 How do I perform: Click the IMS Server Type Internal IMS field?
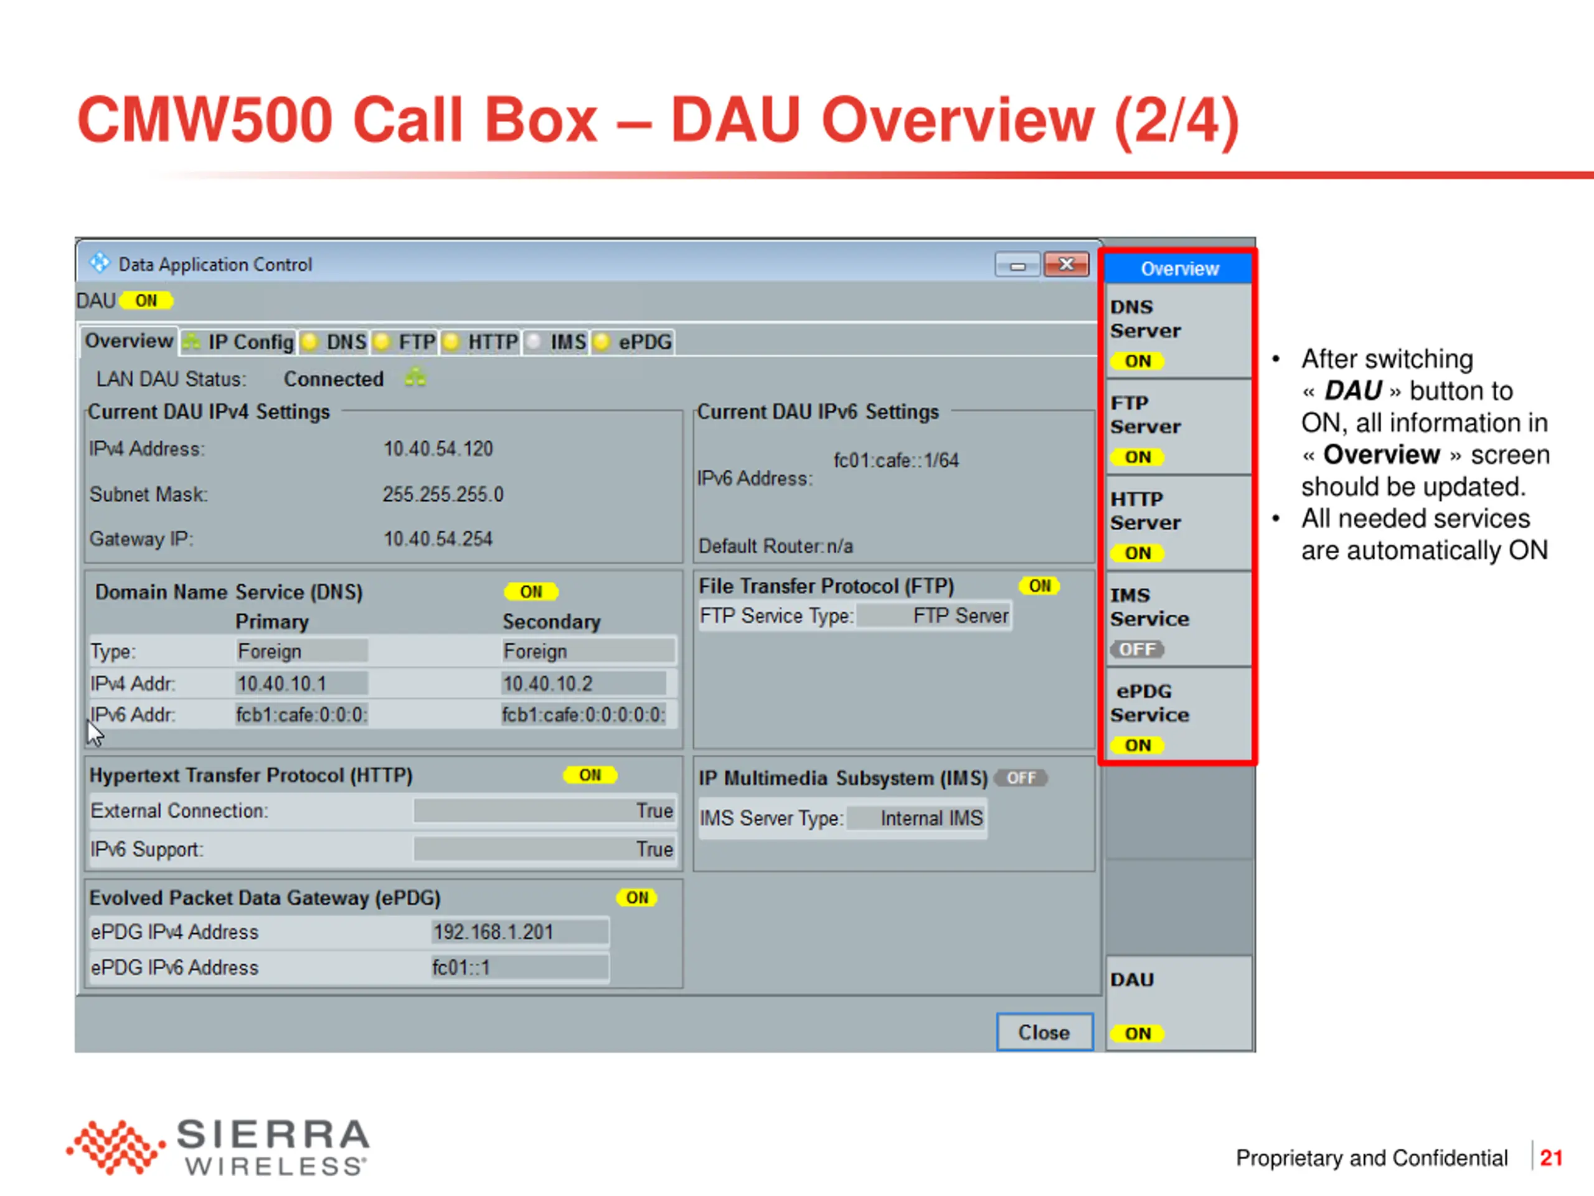coord(916,819)
